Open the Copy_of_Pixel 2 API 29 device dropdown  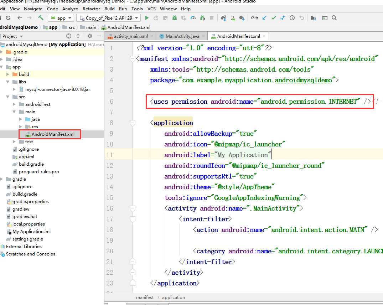[x=108, y=18]
